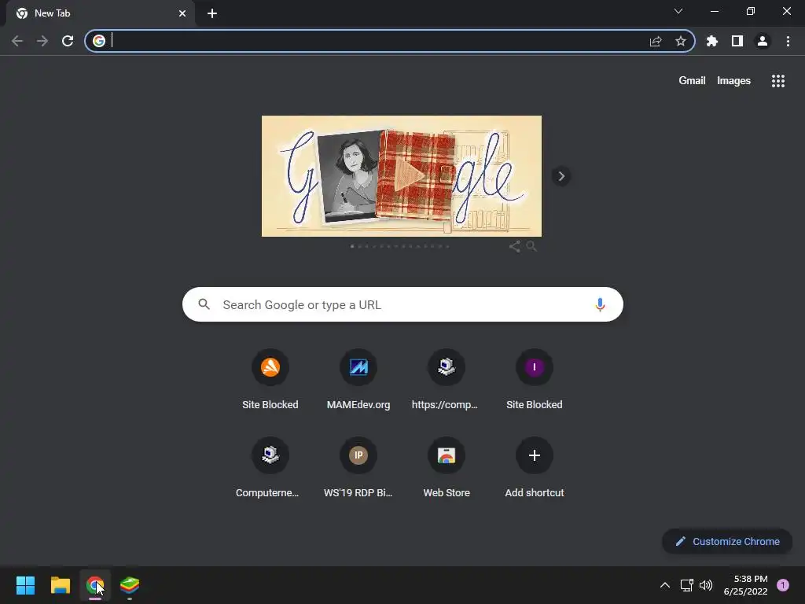The width and height of the screenshot is (805, 604).
Task: Open the purple Site Blocked shortcut
Action: pyautogui.click(x=535, y=380)
